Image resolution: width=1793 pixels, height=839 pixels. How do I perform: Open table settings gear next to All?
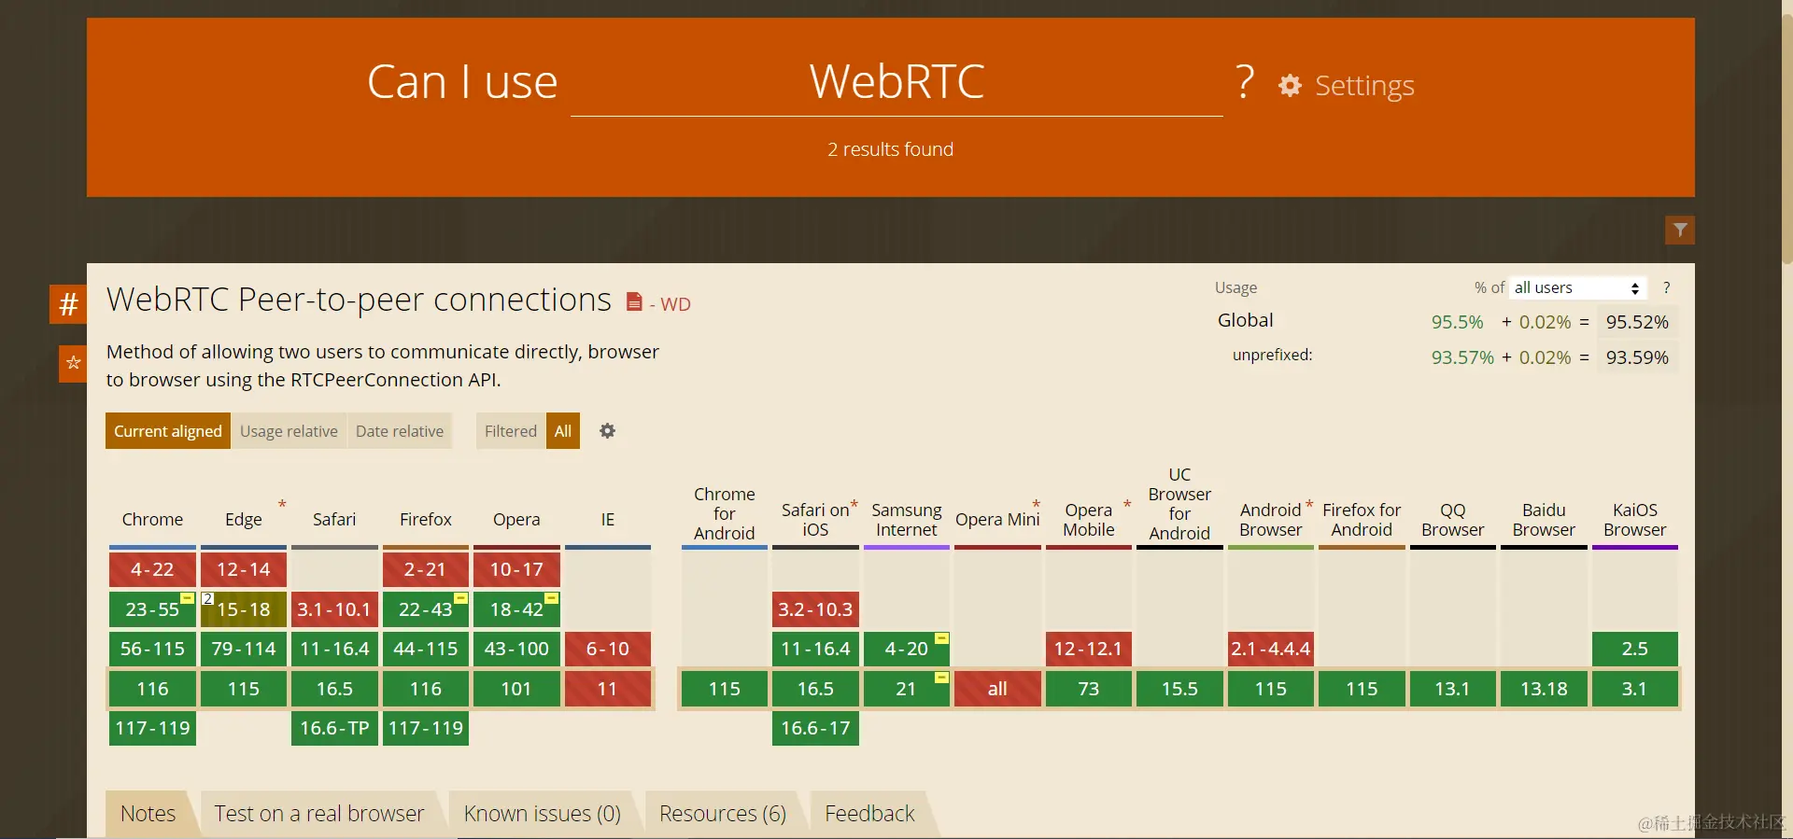point(607,431)
